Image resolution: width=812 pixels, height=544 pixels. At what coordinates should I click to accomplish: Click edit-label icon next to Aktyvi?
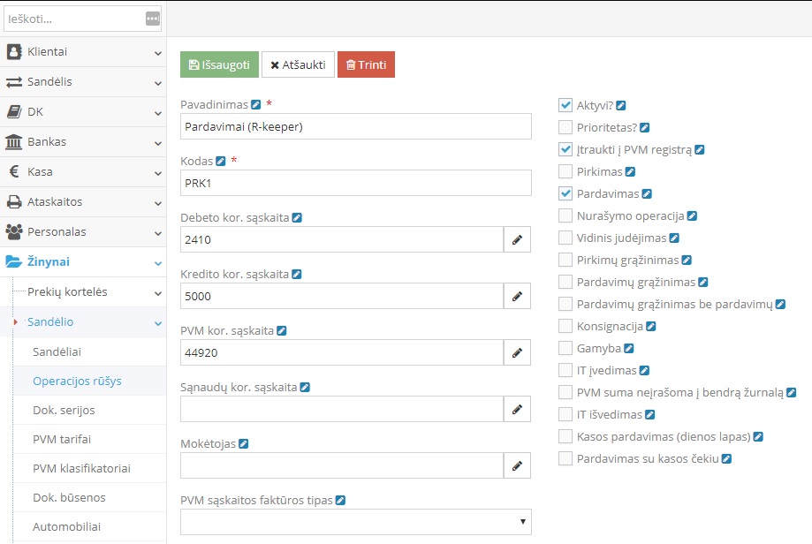621,106
